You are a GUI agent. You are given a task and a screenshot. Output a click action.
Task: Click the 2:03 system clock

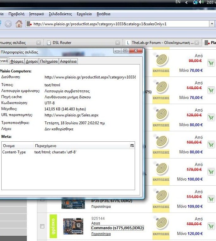point(211,2)
